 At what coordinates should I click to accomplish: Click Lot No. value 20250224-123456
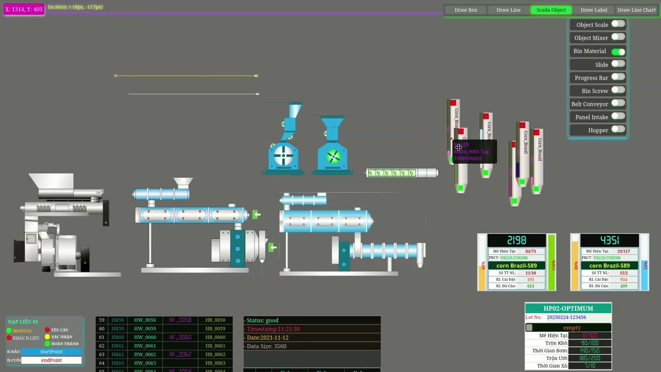point(566,317)
